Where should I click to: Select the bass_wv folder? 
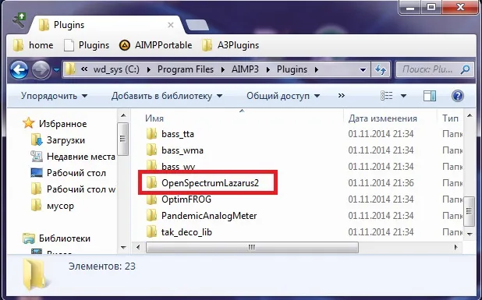(x=179, y=167)
